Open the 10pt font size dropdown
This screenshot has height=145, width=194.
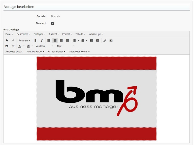pyautogui.click(x=66, y=46)
